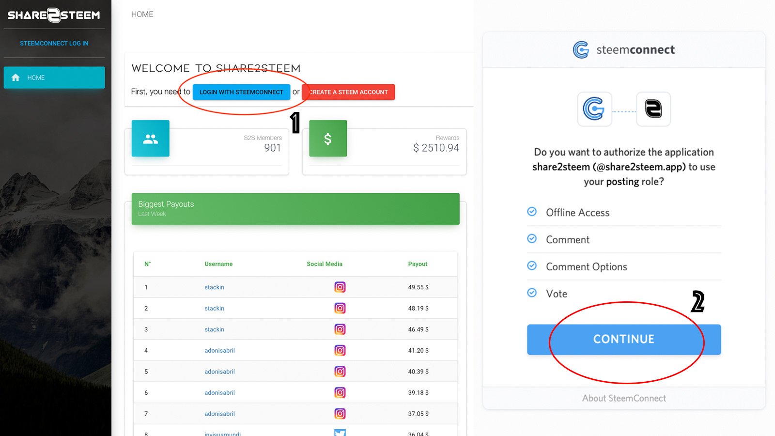The image size is (775, 436).
Task: Click the Comment Options label
Action: (586, 267)
